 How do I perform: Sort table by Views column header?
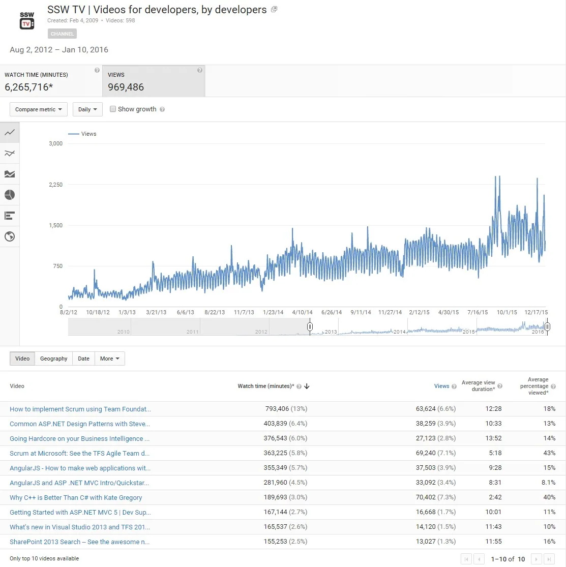pos(441,386)
